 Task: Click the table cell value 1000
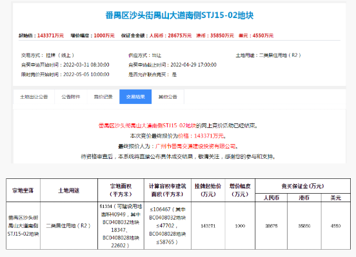pyautogui.click(x=240, y=226)
